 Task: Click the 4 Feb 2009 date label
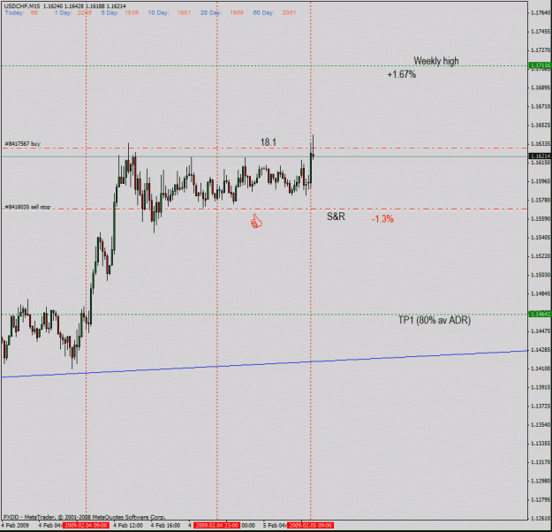(15, 525)
